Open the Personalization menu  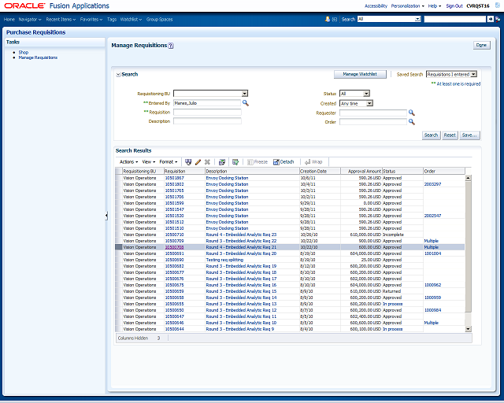coord(408,6)
